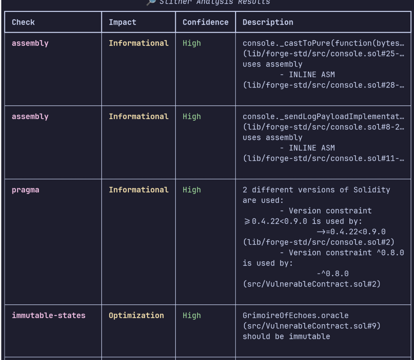Click High confidence in the pragma row

click(x=192, y=190)
